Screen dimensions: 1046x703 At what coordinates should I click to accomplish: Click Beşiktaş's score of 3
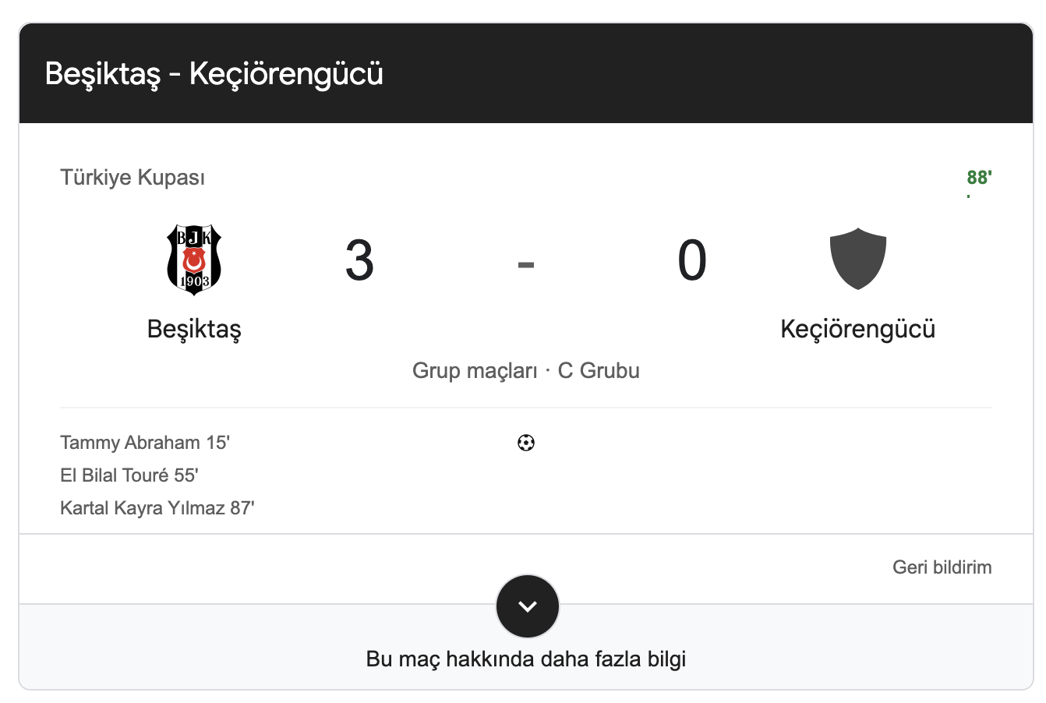[359, 260]
